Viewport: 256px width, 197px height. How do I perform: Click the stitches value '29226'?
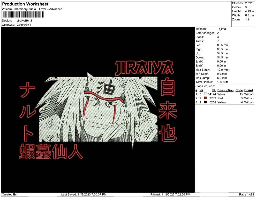pyautogui.click(x=249, y=3)
